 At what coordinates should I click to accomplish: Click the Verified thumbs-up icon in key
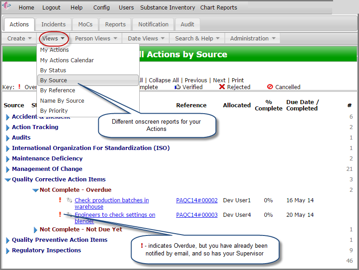click(x=178, y=87)
